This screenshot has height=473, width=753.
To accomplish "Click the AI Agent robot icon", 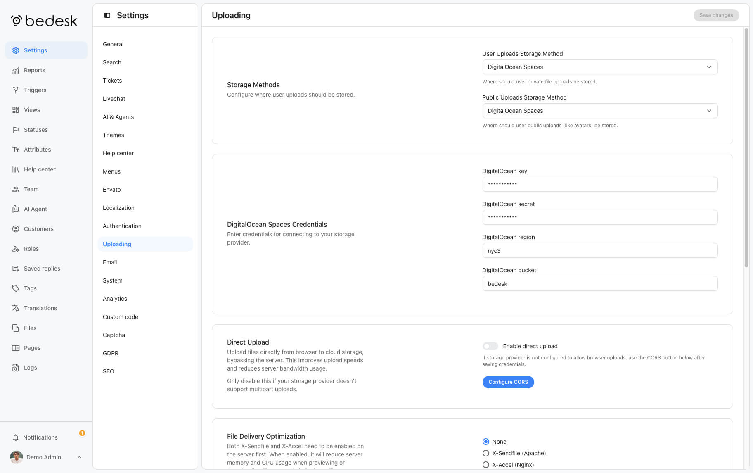I will 16,209.
